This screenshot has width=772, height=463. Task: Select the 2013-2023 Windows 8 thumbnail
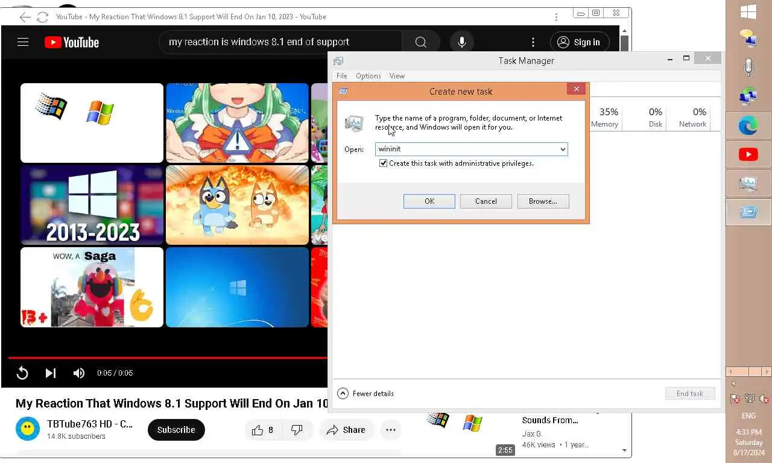pyautogui.click(x=92, y=205)
